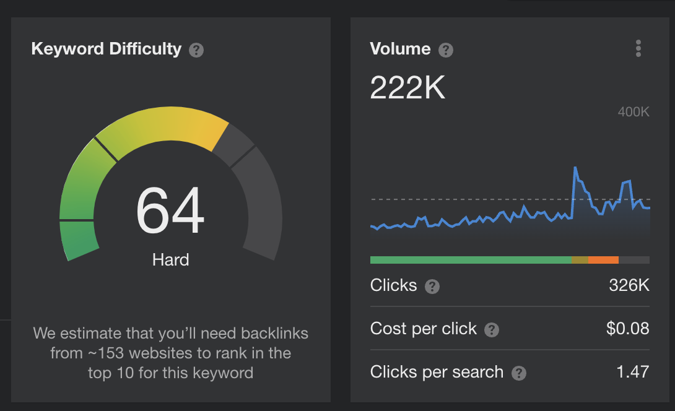Screen dimensions: 675x411
Task: Click the orange segment of clicks bar
Action: tap(603, 260)
